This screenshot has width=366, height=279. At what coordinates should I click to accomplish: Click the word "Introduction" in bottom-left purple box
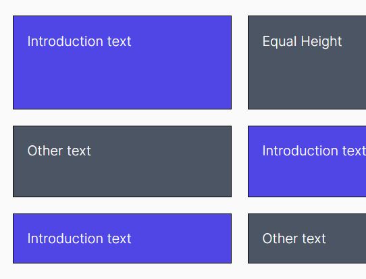click(x=65, y=238)
